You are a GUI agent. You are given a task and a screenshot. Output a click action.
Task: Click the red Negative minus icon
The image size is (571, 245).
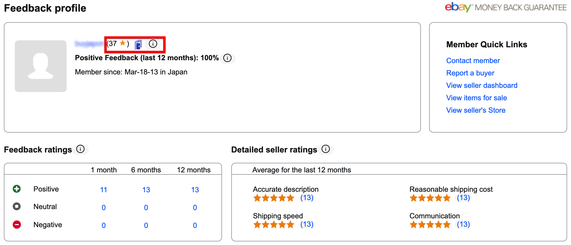[17, 225]
